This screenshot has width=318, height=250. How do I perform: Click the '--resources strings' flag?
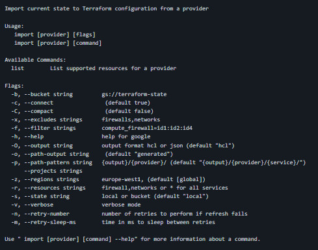(55, 188)
